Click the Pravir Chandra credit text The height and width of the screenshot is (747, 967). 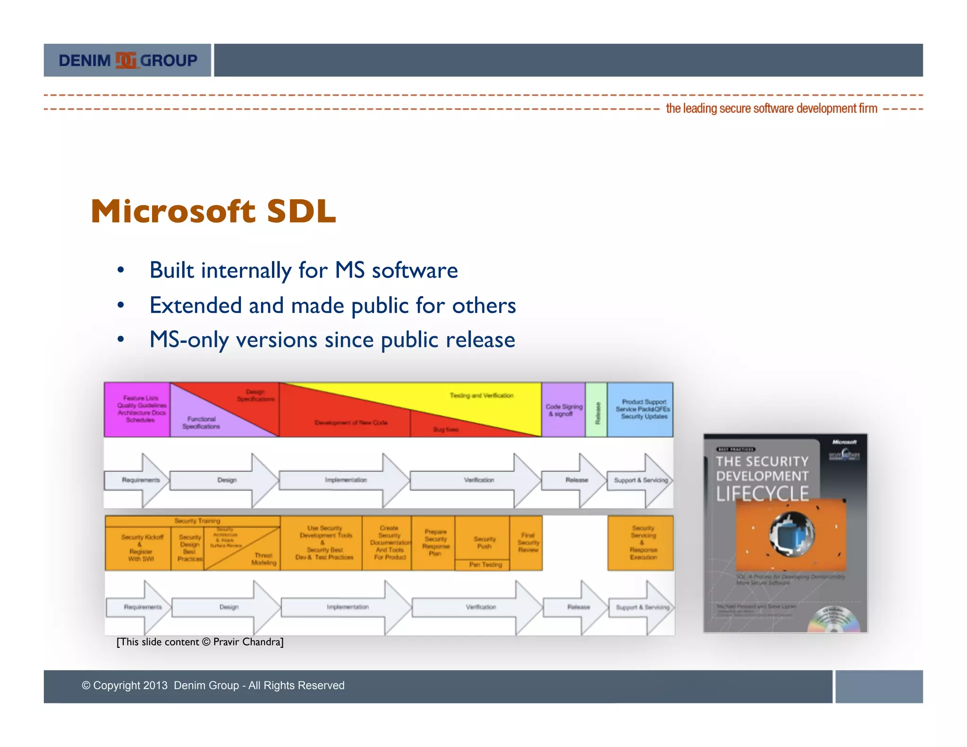pos(200,642)
